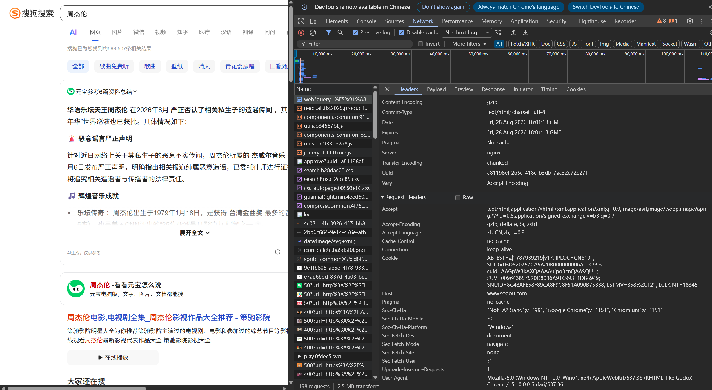712x390 pixels.
Task: Enable the Invert filter checkbox
Action: coord(420,44)
